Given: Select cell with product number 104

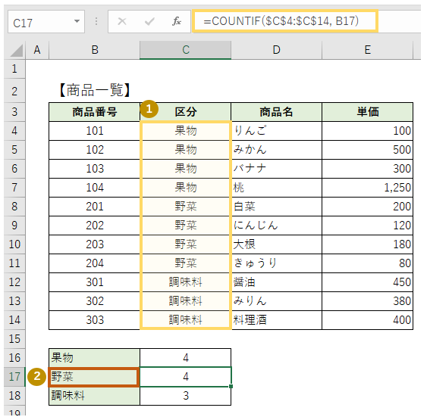Looking at the screenshot, I should [95, 188].
